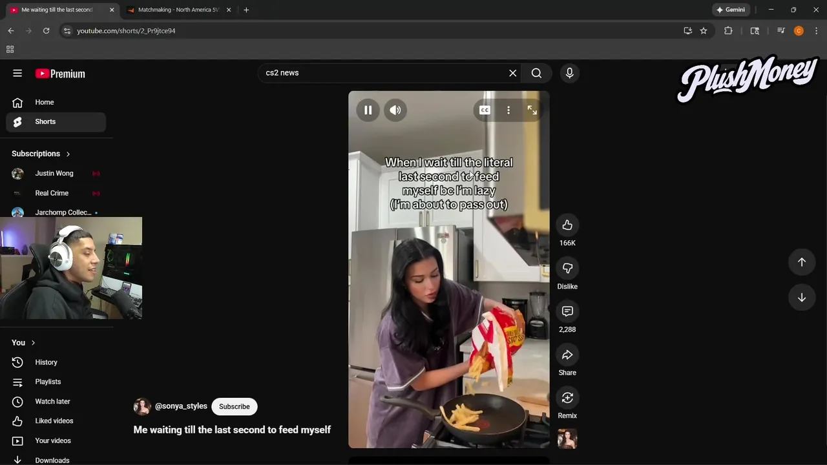Run search with the magnifier button
This screenshot has width=827, height=465.
coord(536,73)
